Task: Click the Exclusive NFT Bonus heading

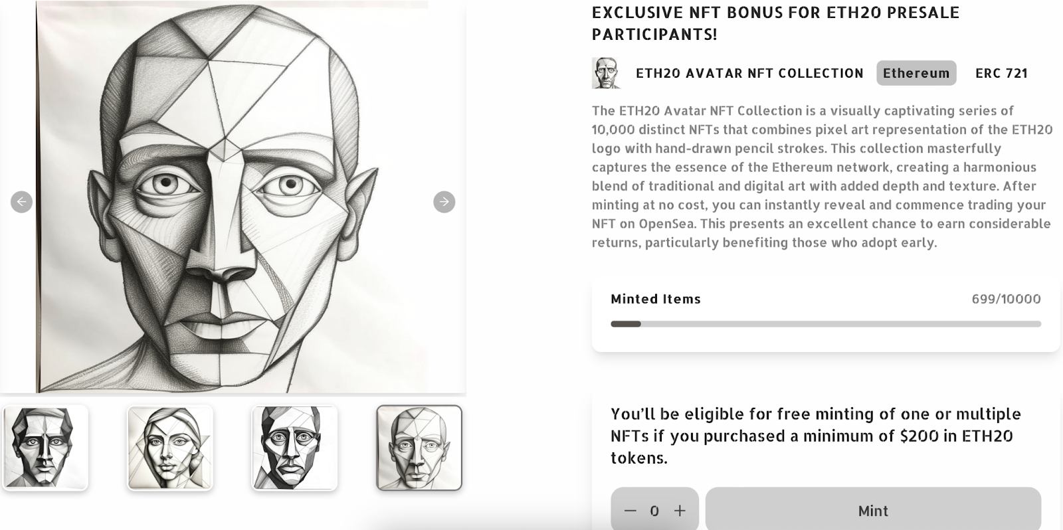Action: [775, 23]
